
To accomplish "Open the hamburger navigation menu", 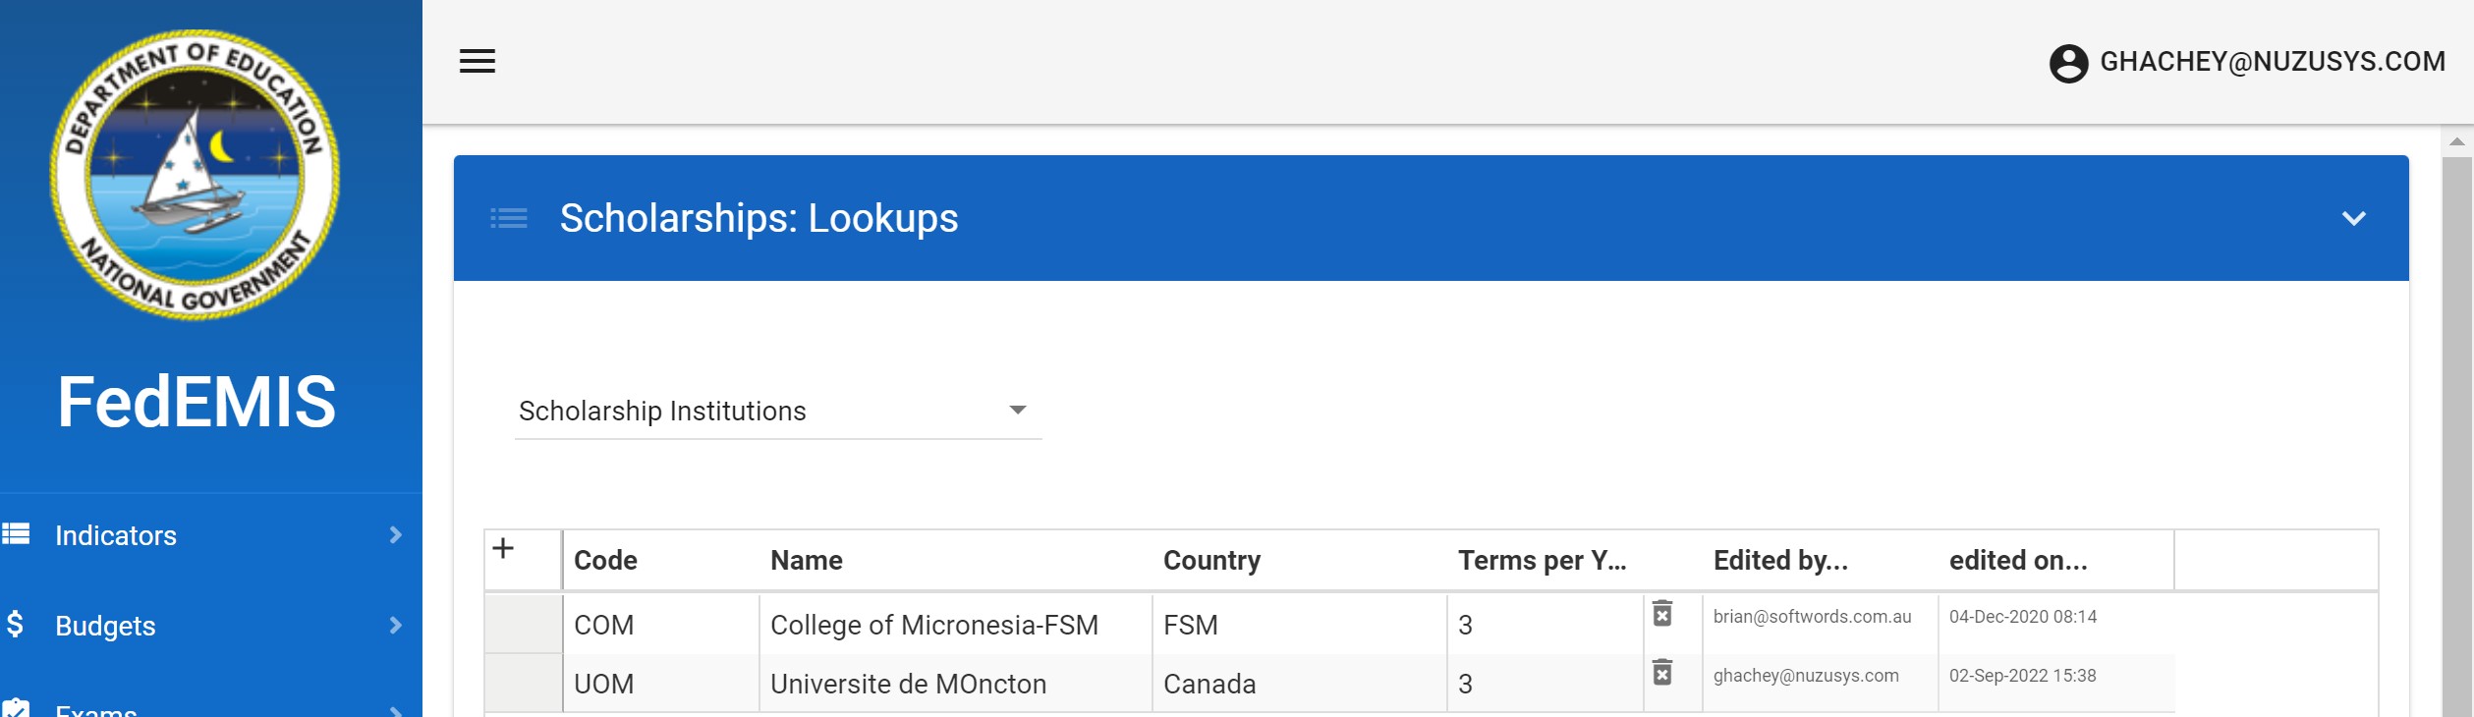I will pyautogui.click(x=478, y=61).
